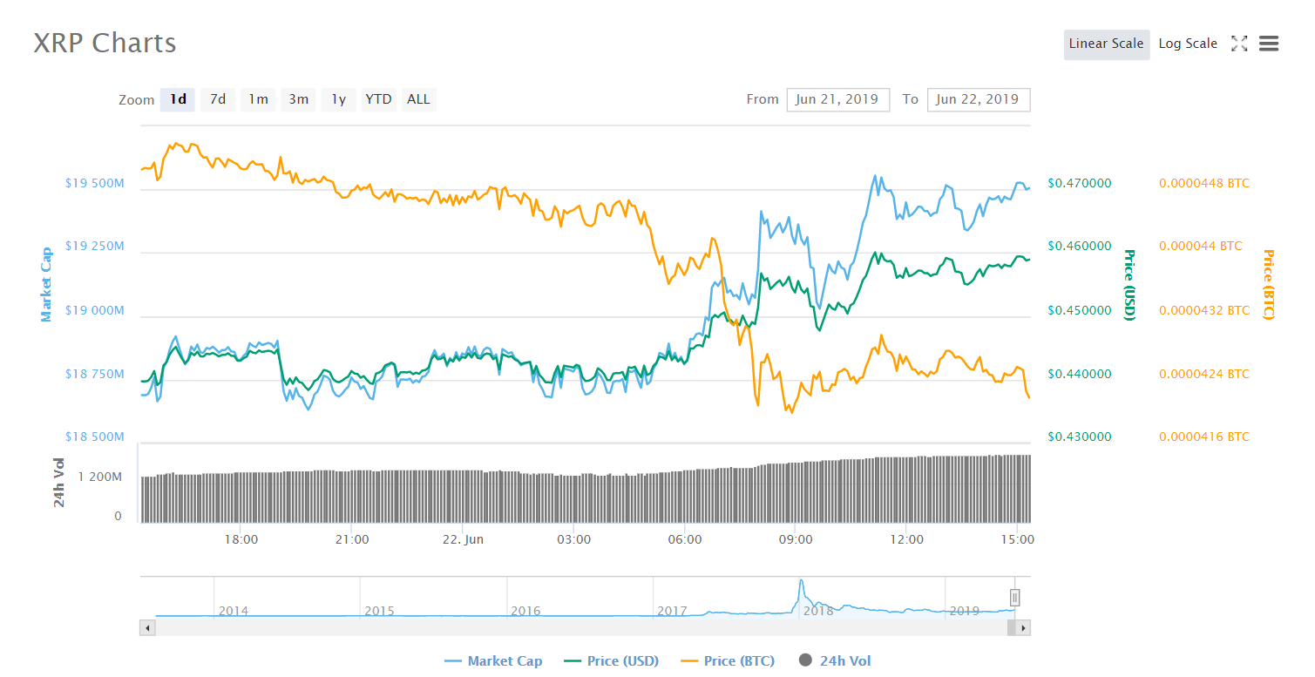Click the 09:00 time axis label
Viewport: 1315px width, 677px height.
796,540
